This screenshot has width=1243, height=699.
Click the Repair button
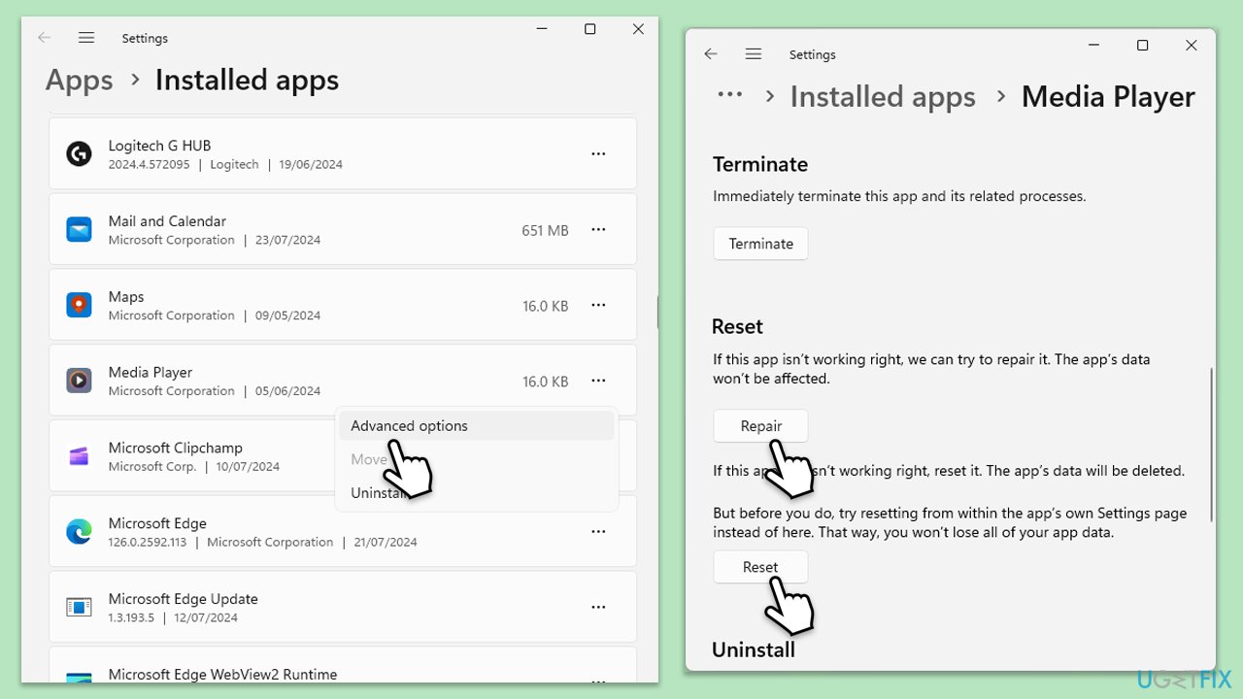pyautogui.click(x=761, y=426)
